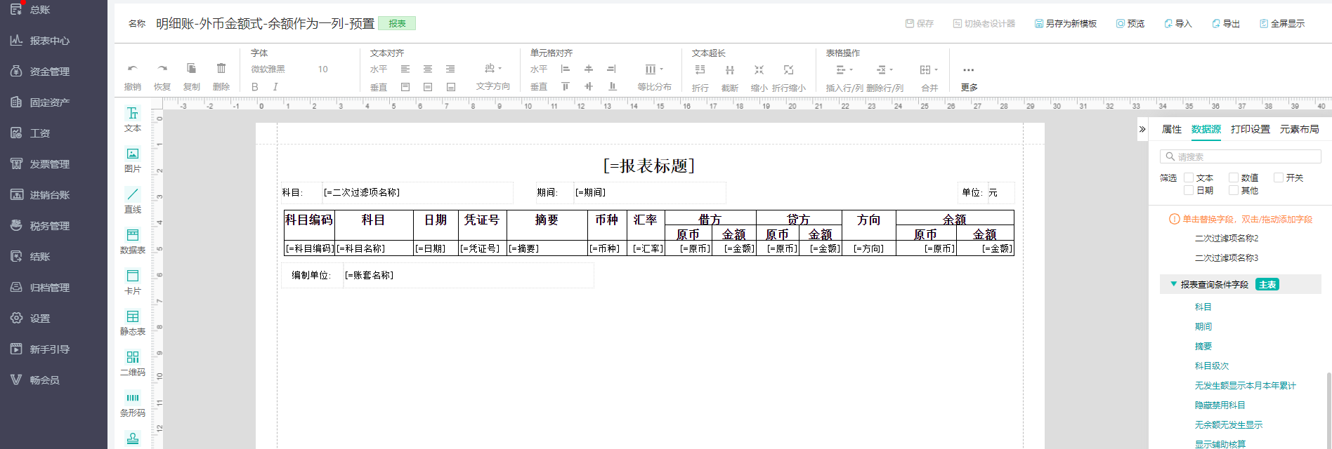Check the 其他 filter checkbox
Screen dimensions: 1332x449
(x=1234, y=190)
